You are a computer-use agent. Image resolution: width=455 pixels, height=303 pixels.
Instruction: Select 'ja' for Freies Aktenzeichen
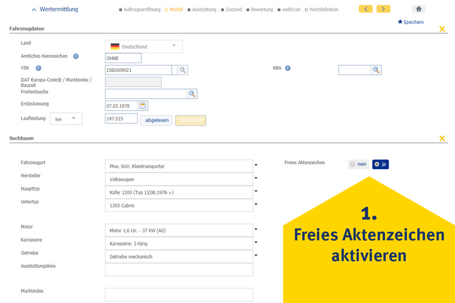point(380,164)
